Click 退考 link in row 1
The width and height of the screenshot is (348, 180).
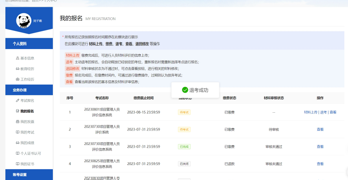(323, 112)
